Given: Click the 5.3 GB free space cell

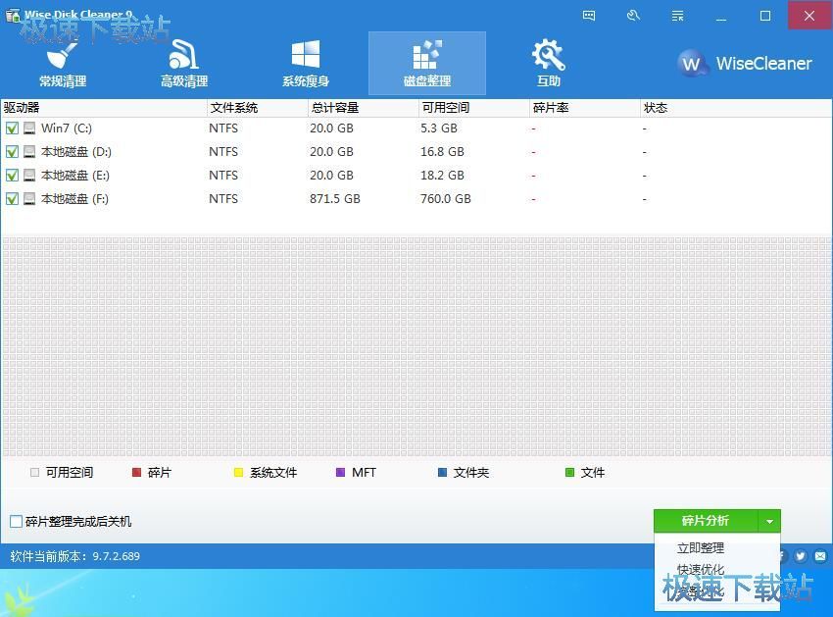Looking at the screenshot, I should (x=439, y=129).
